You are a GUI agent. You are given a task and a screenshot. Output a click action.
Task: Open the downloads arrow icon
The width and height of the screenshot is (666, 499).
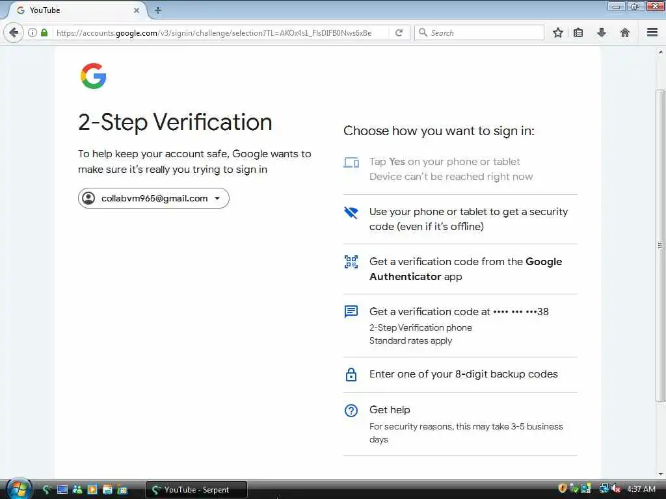tap(602, 32)
